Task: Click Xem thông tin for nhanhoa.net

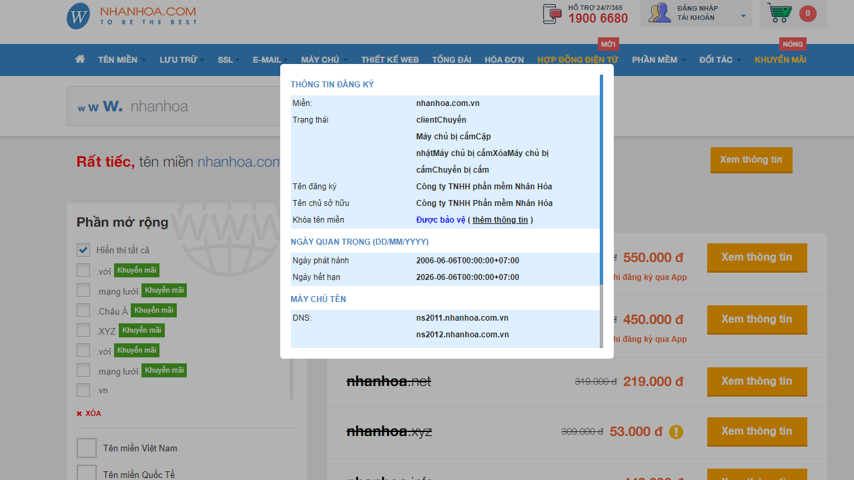Action: click(757, 381)
